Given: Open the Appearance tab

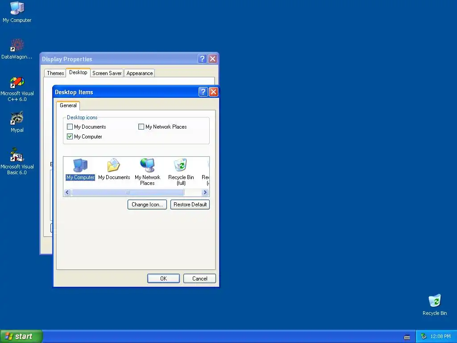Looking at the screenshot, I should tap(140, 73).
